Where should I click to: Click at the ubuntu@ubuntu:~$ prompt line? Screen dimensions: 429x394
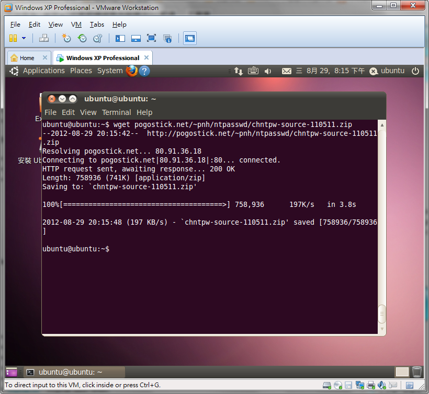coord(76,249)
